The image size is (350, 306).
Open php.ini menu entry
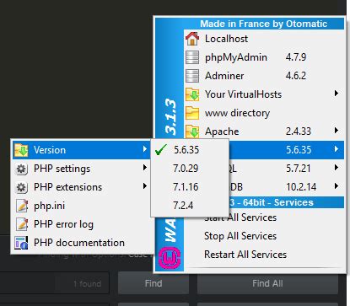point(82,206)
